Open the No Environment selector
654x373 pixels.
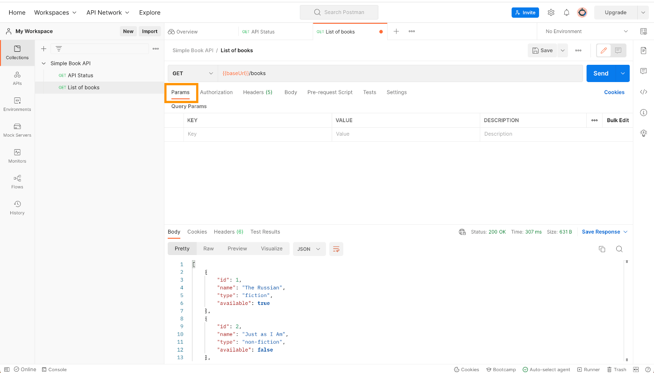click(x=586, y=31)
